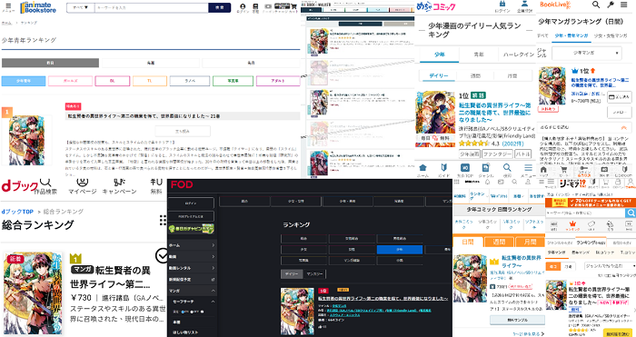Screen dimensions: 636x337
Task: Open the animate Bookstore bookshelf icon
Action: pyautogui.click(x=255, y=7)
